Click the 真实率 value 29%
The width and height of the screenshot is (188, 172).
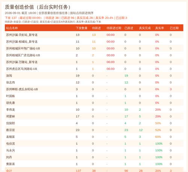coord(158,116)
